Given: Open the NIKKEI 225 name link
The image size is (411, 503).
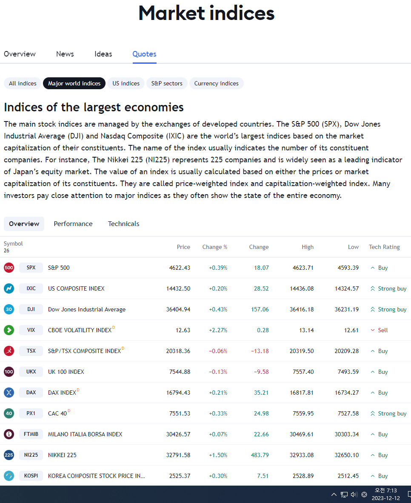Looking at the screenshot, I should (x=63, y=455).
